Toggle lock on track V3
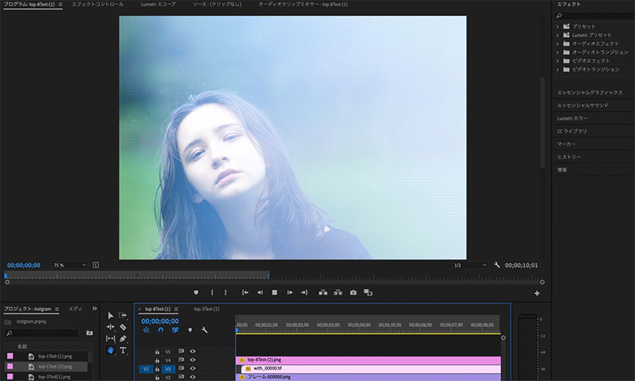Screen dimensions: 635x381 [157, 369]
